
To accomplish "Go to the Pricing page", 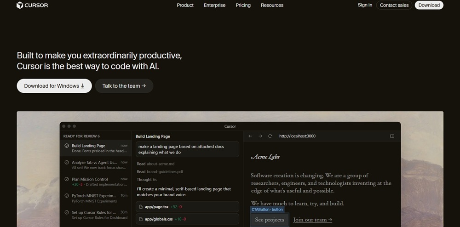I will (x=243, y=5).
